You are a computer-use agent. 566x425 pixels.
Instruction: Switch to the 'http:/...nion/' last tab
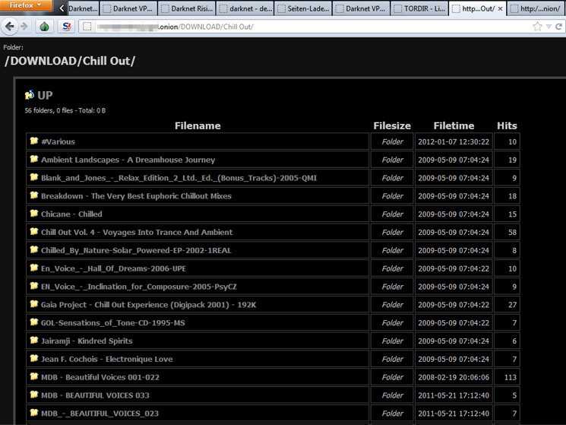536,8
